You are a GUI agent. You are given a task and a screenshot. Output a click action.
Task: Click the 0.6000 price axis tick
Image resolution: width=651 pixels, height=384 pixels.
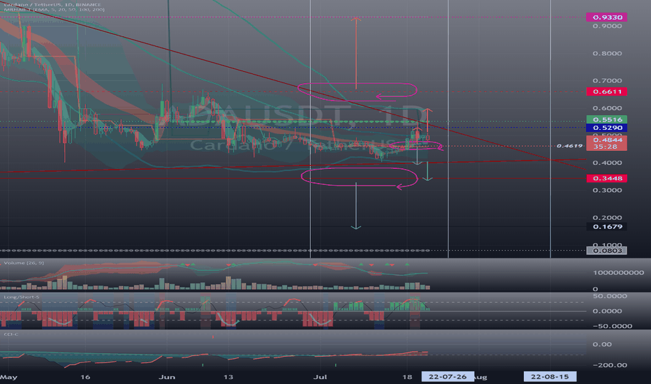click(607, 108)
